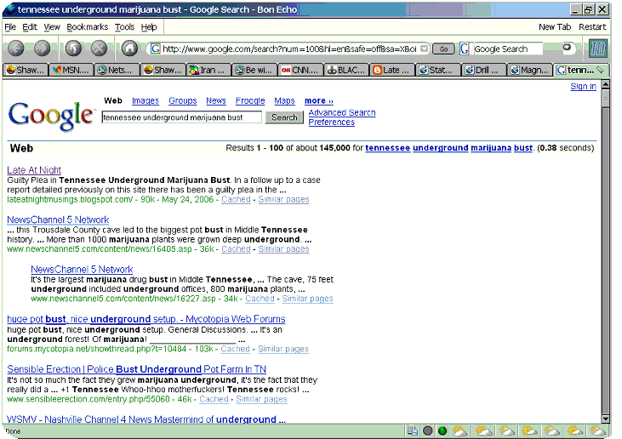Expand the address bar URL history dropdown
622x439 pixels.
click(425, 48)
